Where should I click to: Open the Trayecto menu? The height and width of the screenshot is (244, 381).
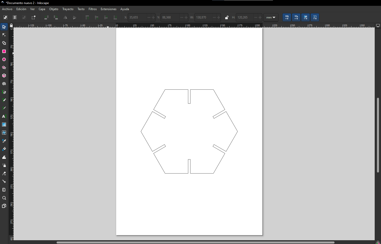pos(68,9)
